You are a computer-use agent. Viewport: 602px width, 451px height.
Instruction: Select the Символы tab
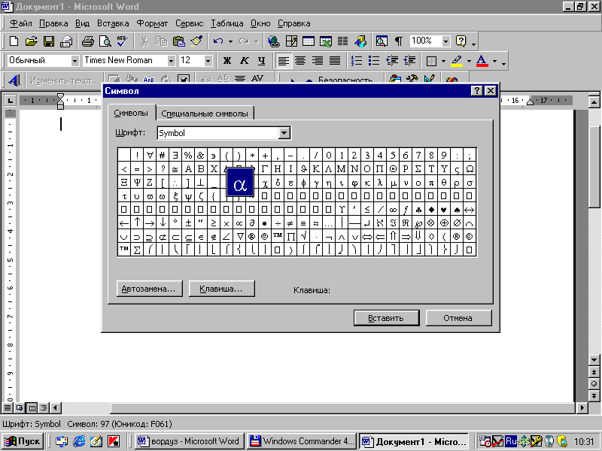(x=131, y=114)
